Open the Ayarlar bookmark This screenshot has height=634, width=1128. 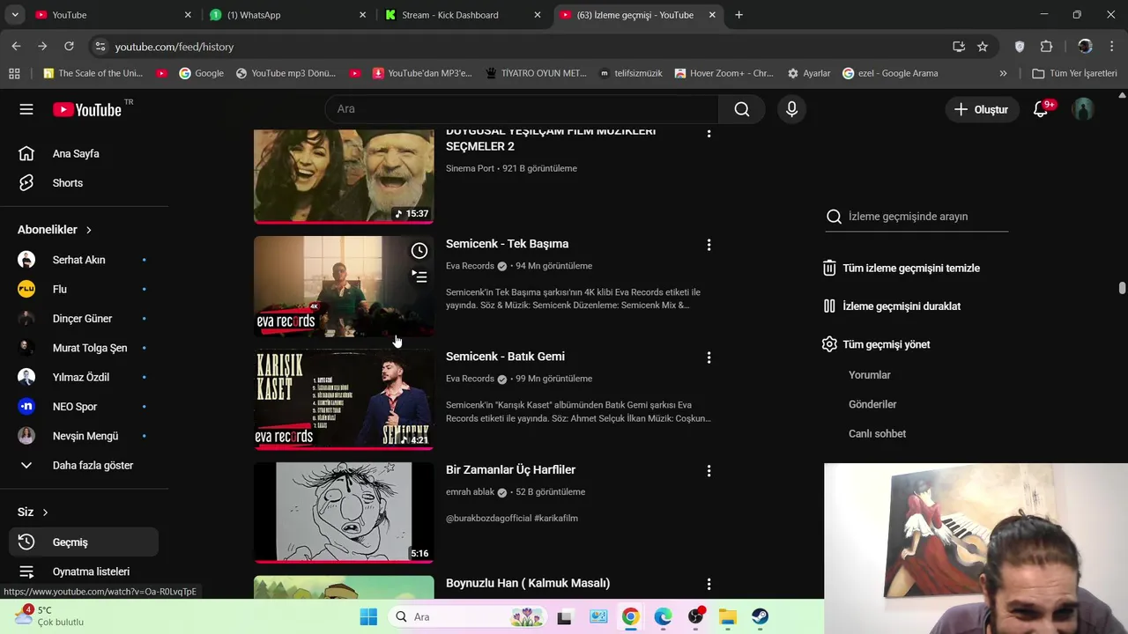[x=808, y=73]
